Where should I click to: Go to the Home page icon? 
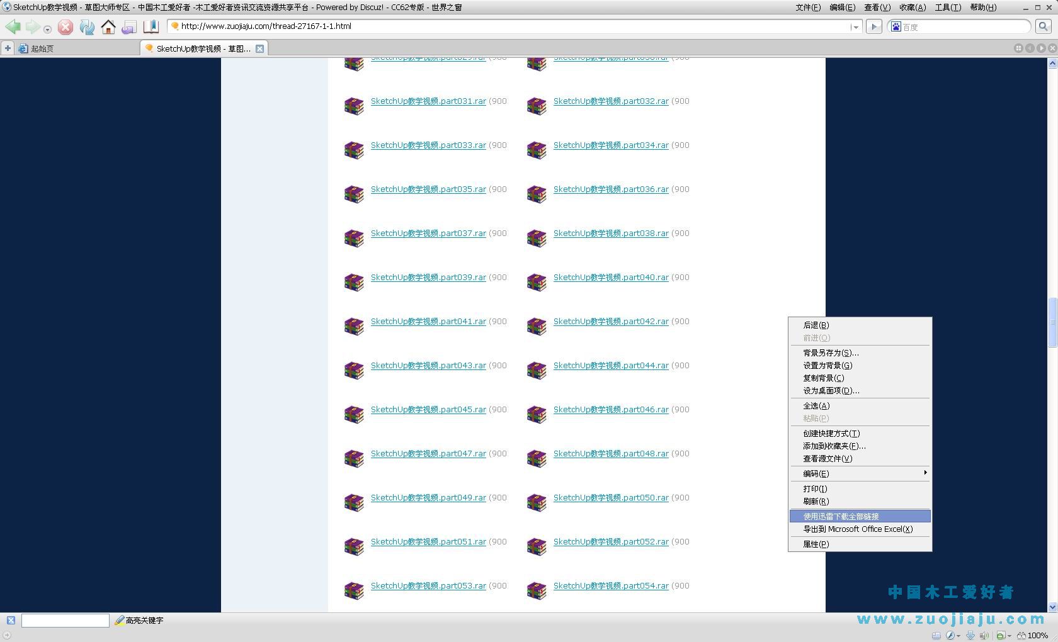108,27
